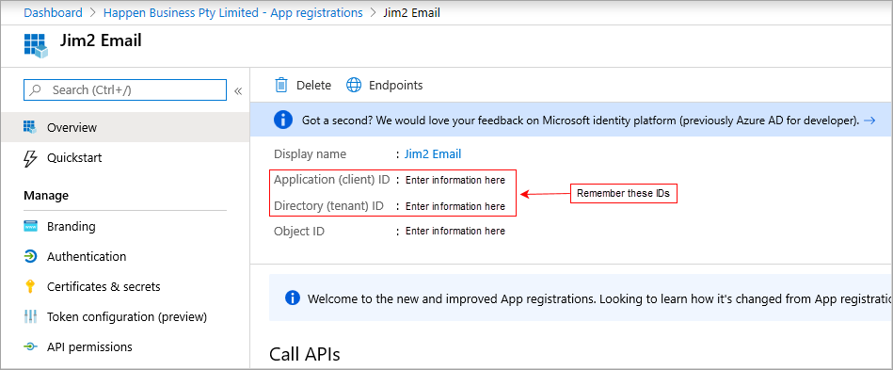Screen dimensions: 893x370
Task: Click the Certificates & secrets key icon
Action: pyautogui.click(x=30, y=286)
